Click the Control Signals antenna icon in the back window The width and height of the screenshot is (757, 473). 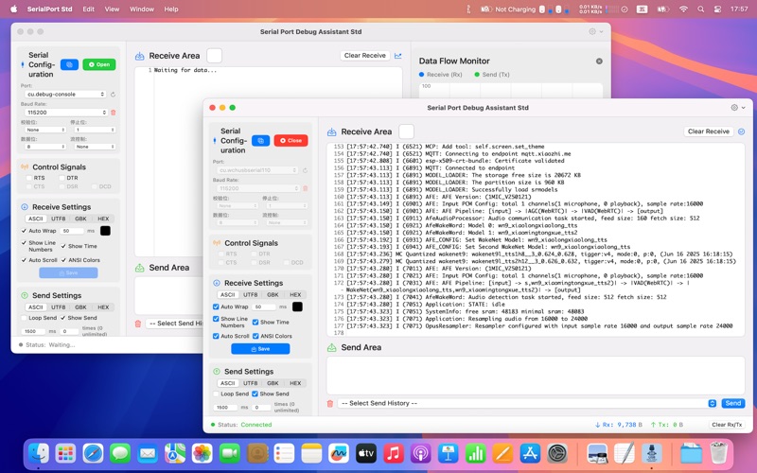(x=25, y=167)
